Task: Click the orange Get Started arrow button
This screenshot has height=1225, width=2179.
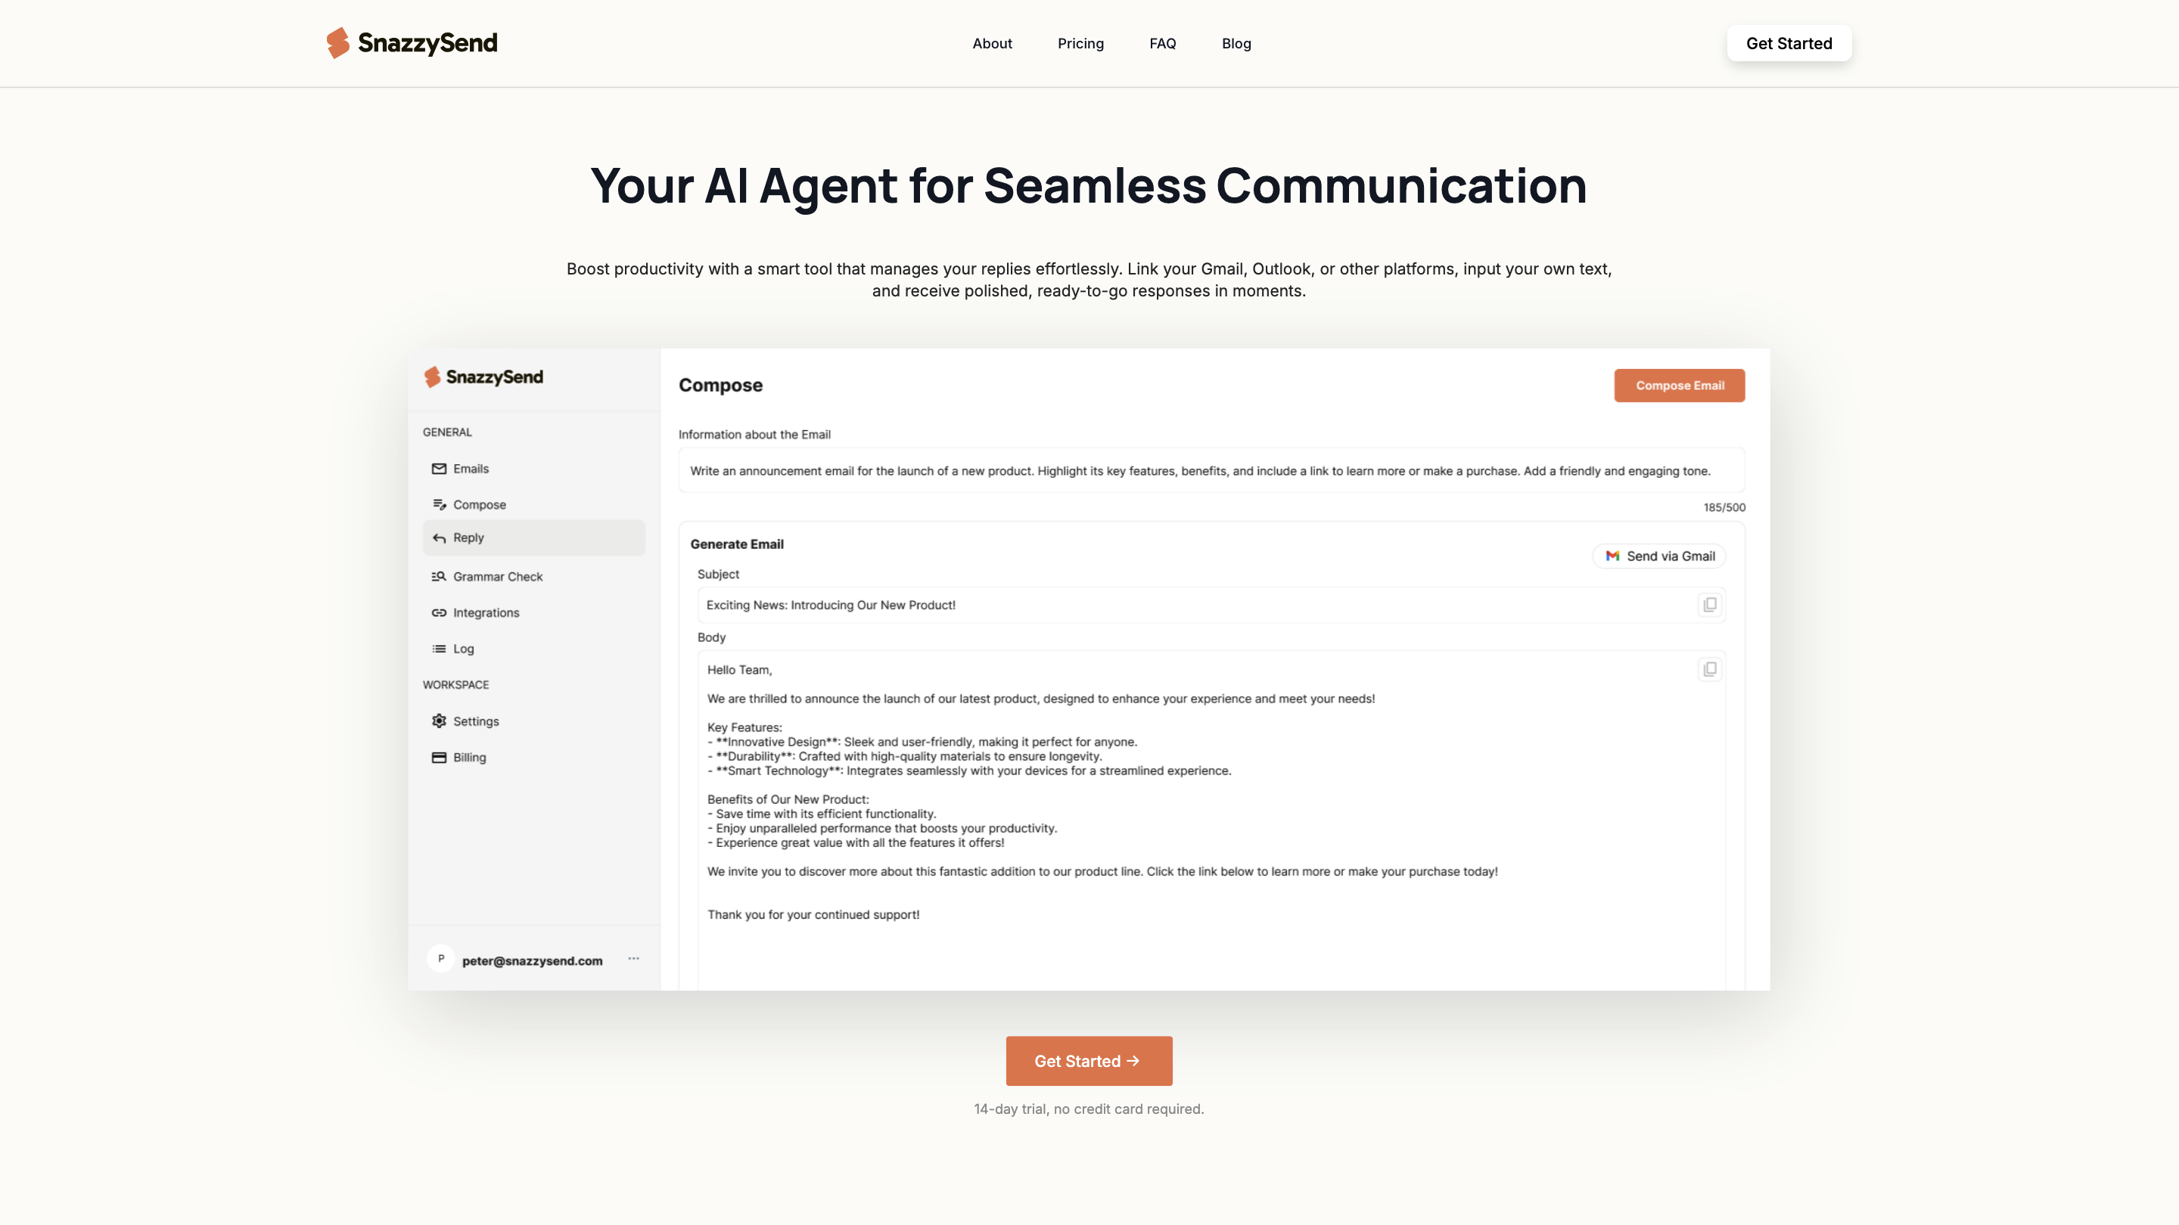Action: point(1089,1061)
